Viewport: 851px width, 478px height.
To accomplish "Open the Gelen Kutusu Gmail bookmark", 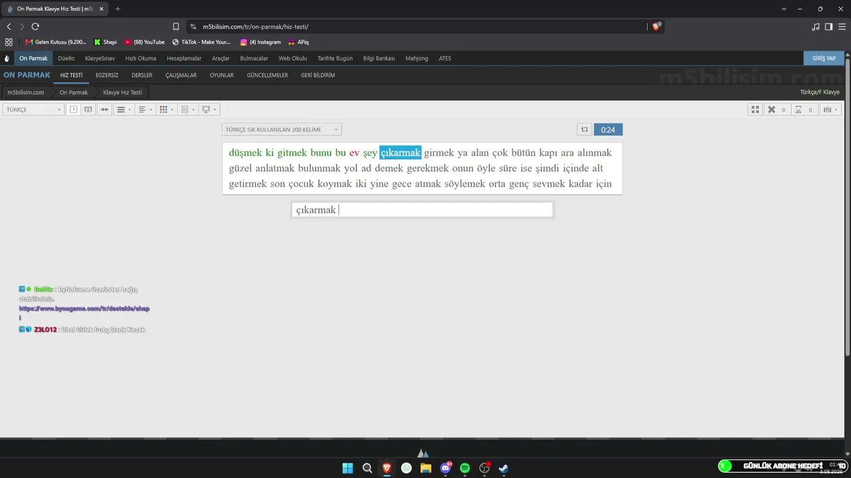I will 56,42.
